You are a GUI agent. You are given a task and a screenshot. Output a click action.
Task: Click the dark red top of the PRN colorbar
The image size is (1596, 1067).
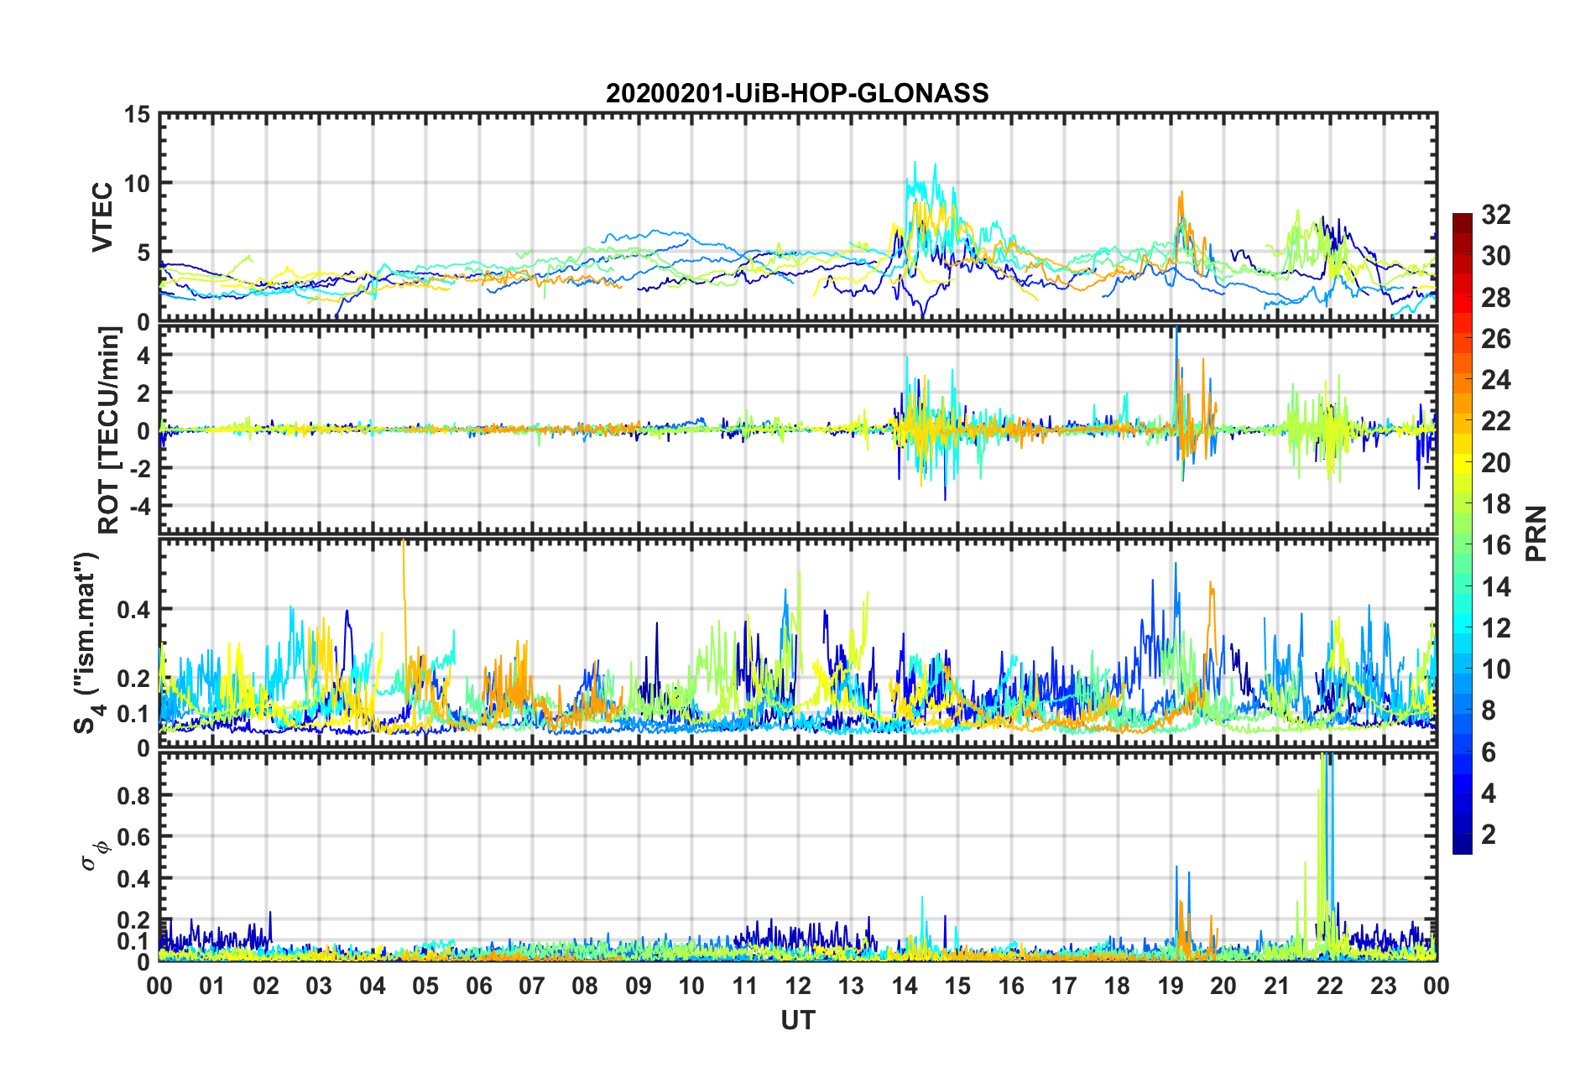click(x=1462, y=219)
